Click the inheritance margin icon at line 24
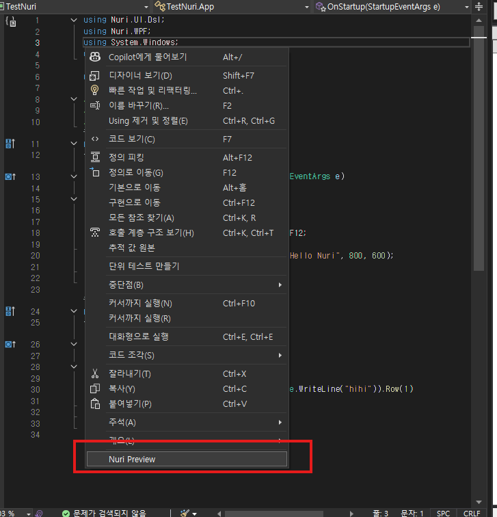Screen dimensions: 497x517 [x=10, y=311]
